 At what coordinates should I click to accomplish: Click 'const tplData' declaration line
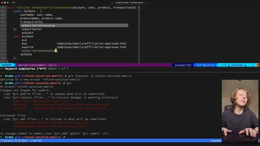[27, 11]
